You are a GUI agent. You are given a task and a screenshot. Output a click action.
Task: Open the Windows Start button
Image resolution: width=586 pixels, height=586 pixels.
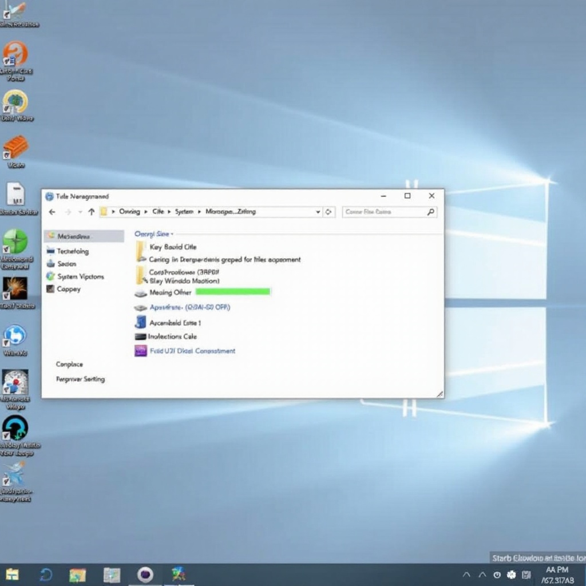click(12, 575)
